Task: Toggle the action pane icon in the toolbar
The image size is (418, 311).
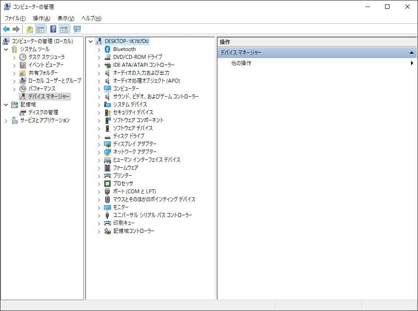Action: coord(64,29)
